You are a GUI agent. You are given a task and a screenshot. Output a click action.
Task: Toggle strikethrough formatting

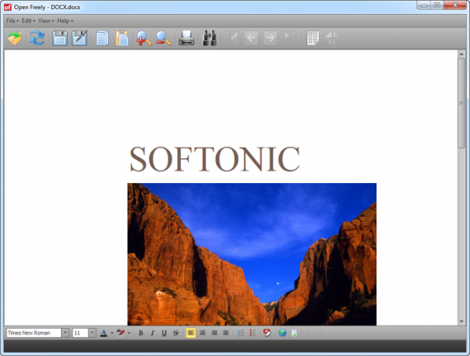pos(176,333)
